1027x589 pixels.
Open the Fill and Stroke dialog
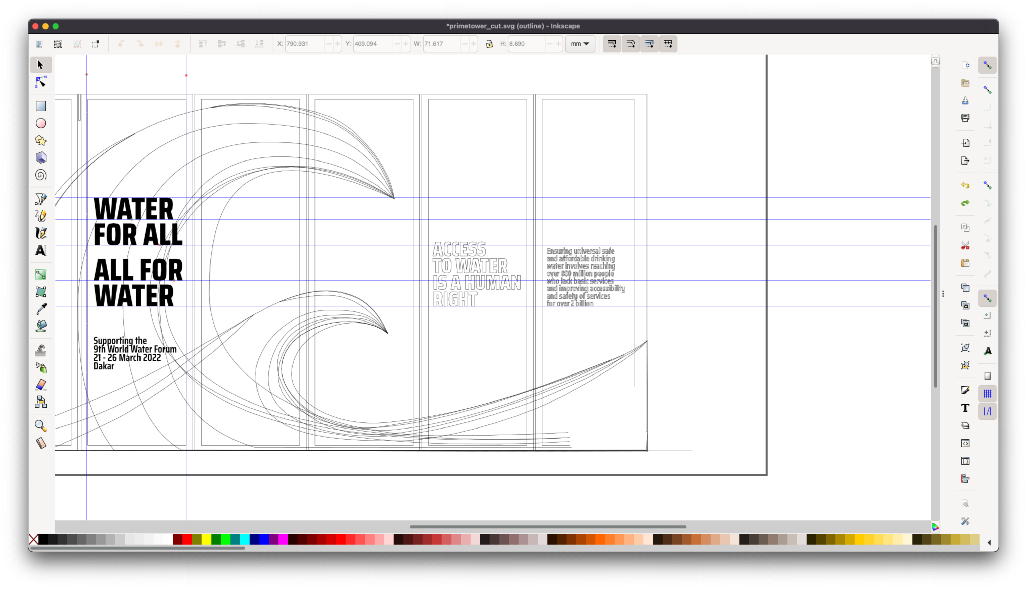965,390
